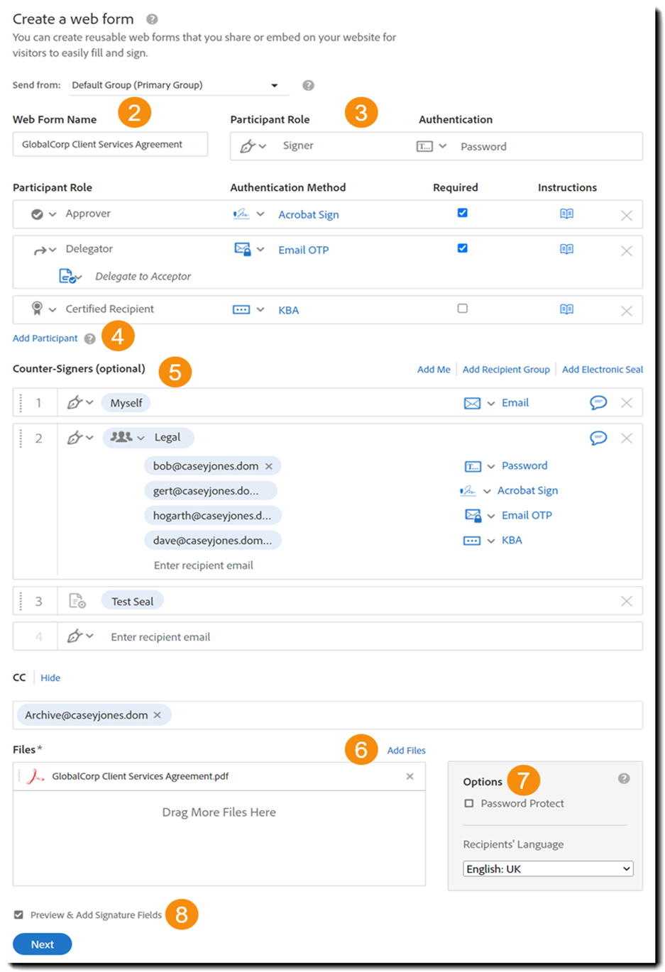Expand Email authentication chevron for Myself
Viewport: 665px width, 972px height.
(x=491, y=404)
